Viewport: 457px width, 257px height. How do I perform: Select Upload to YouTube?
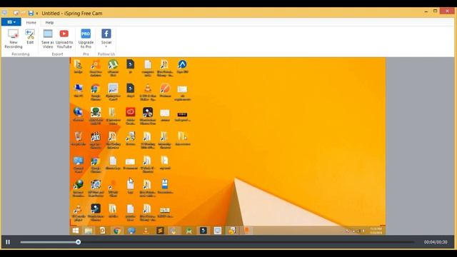[x=64, y=39]
